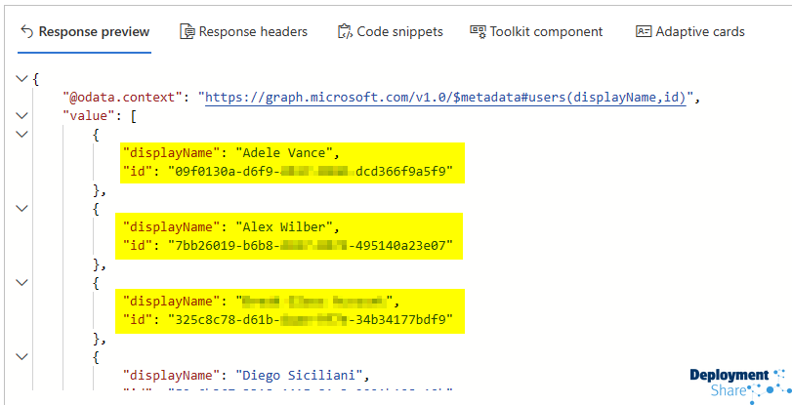The height and width of the screenshot is (405, 792).
Task: Show the Adaptive cards tab
Action: pos(699,32)
